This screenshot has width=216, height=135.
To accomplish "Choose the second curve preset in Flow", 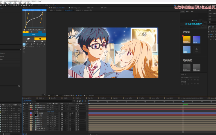I will (27, 44).
